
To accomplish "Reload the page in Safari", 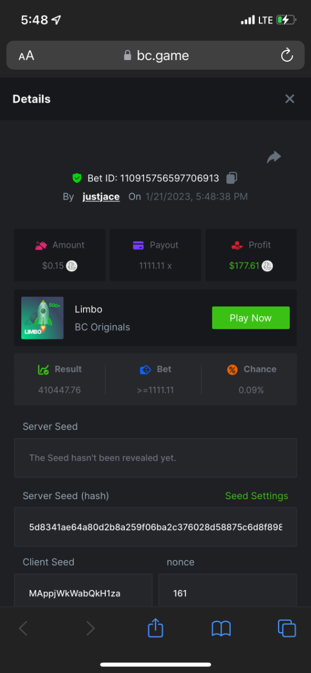I will 286,56.
